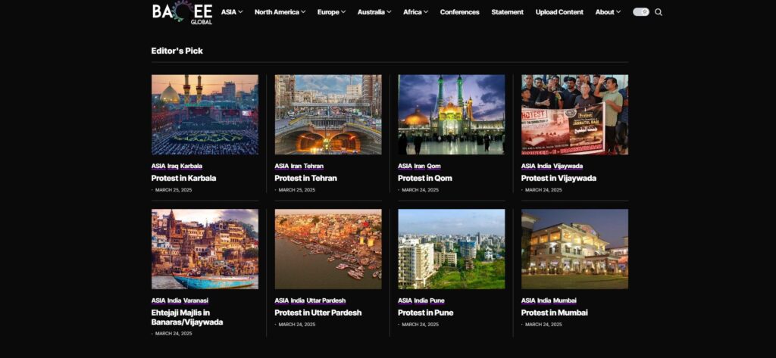The image size is (776, 358).
Task: Click the search magnifier icon in header
Action: pos(659,12)
